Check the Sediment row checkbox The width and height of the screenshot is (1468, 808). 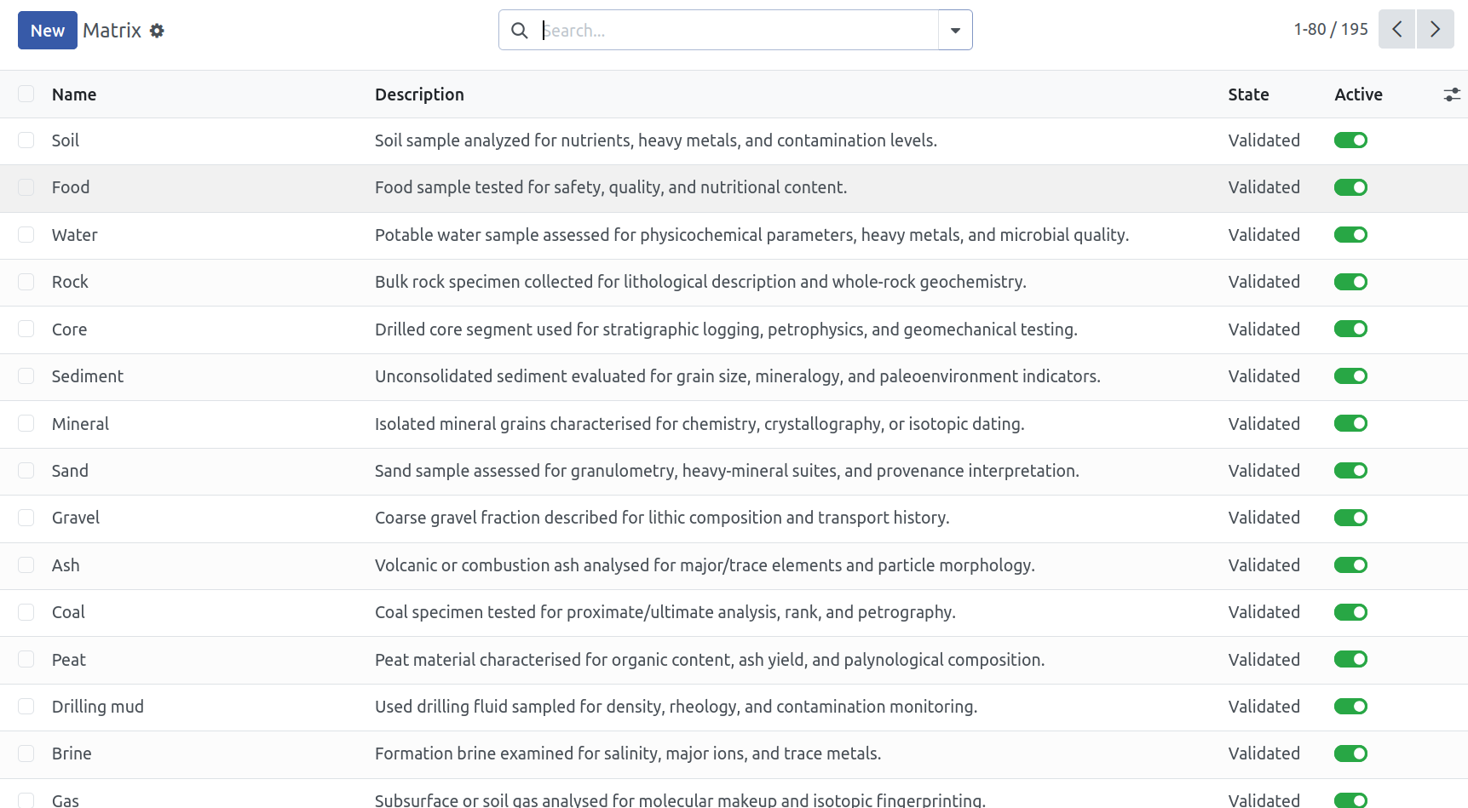pos(26,376)
